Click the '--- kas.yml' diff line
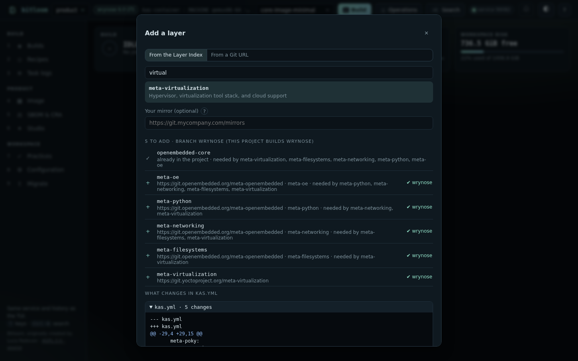 (166, 319)
